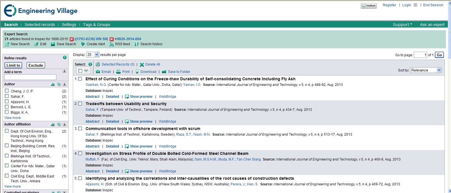Click the Selected Records icon
The width and height of the screenshot is (451, 193).
pos(98,64)
